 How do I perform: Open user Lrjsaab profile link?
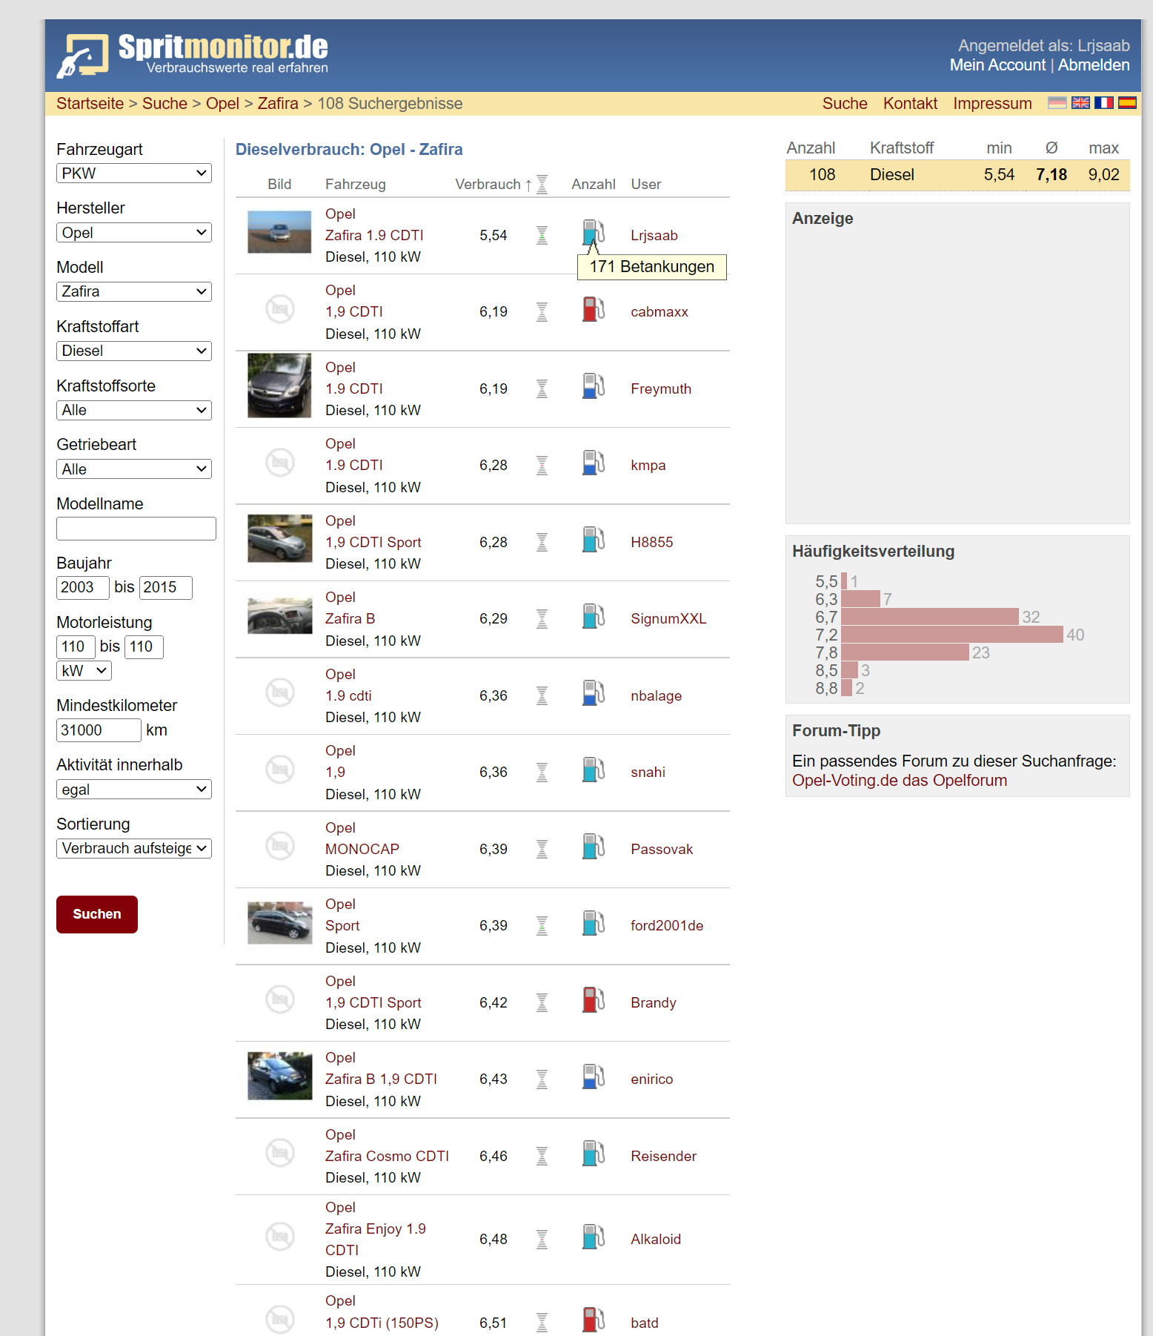click(x=654, y=236)
